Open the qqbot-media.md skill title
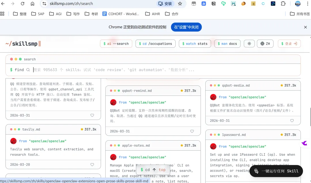This screenshot has height=183, width=311. [x=236, y=85]
